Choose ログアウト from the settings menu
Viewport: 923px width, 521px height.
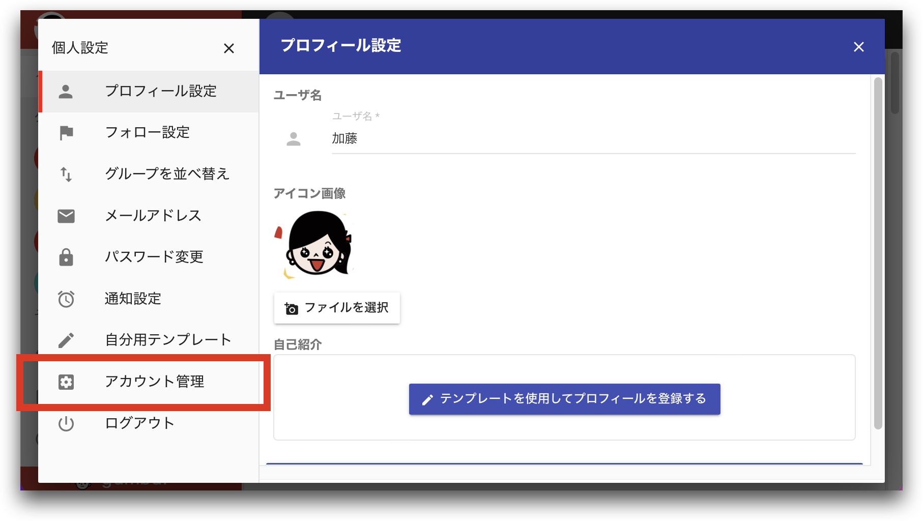click(149, 423)
